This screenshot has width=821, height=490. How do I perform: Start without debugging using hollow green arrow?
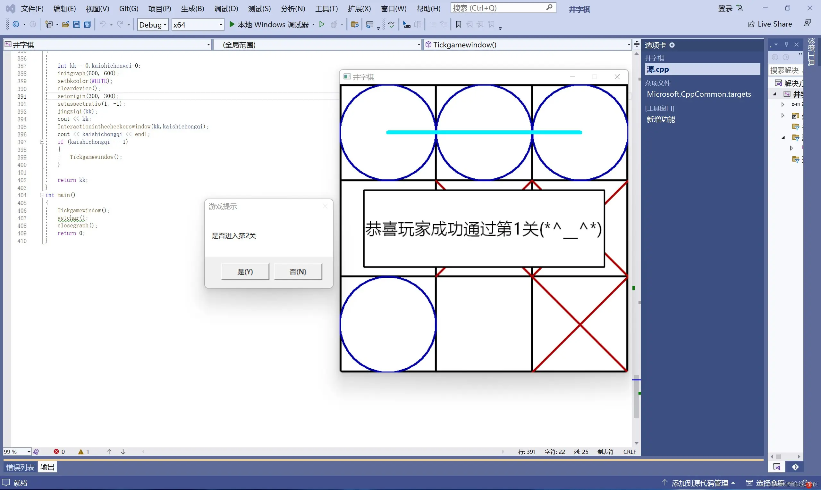tap(322, 24)
